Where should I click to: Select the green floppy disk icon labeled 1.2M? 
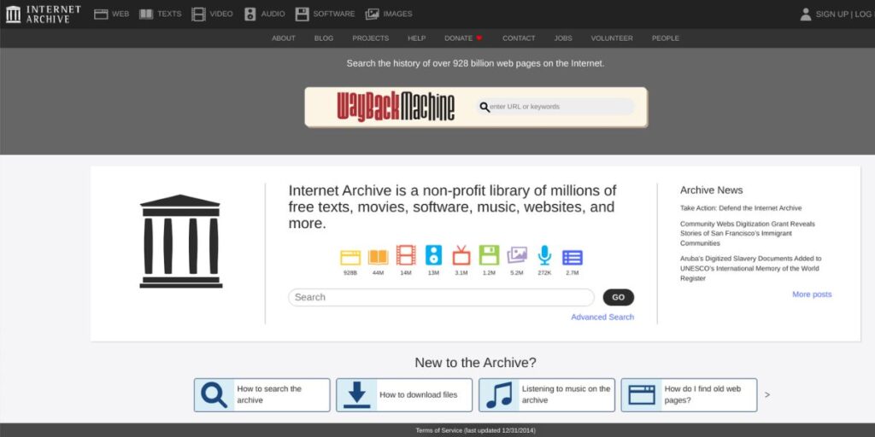(489, 255)
